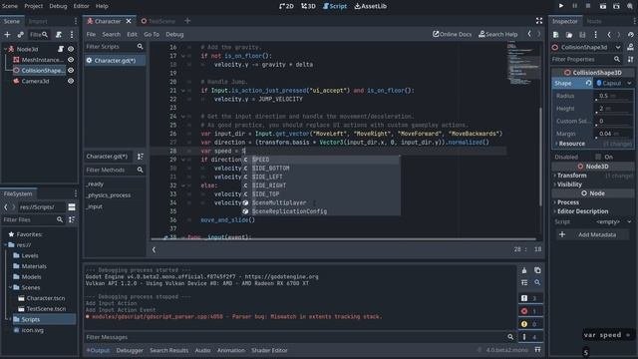Click in the Filter Scripts field
This screenshot has width=638, height=359.
click(x=115, y=47)
